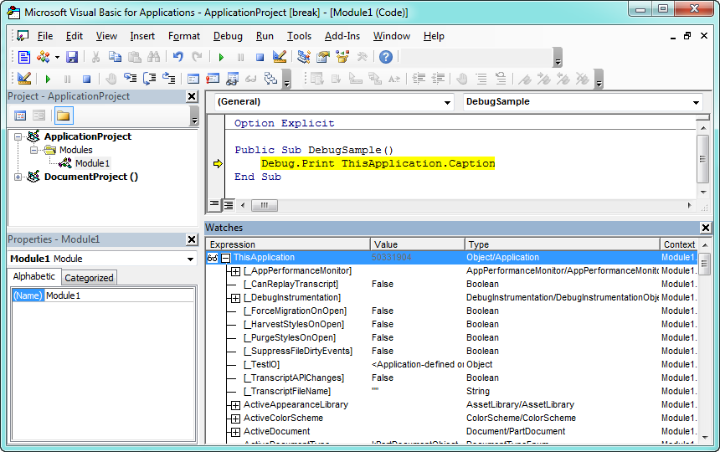Viewport: 720px width, 452px height.
Task: Close the Watches panel
Action: [x=706, y=228]
